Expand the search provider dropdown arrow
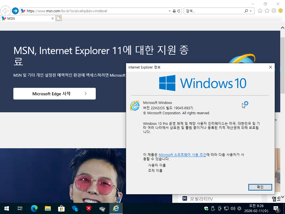Screen dimensions: 285x214 (251, 11)
